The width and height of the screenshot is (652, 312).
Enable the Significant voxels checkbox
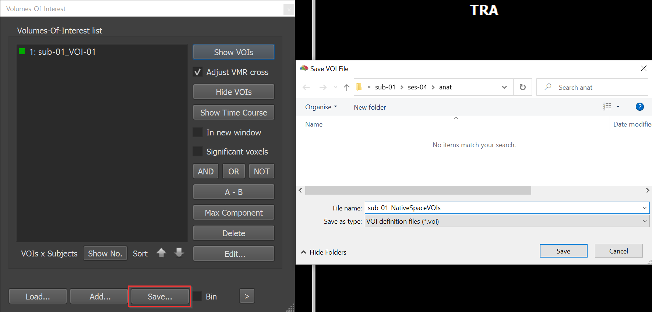click(x=198, y=151)
